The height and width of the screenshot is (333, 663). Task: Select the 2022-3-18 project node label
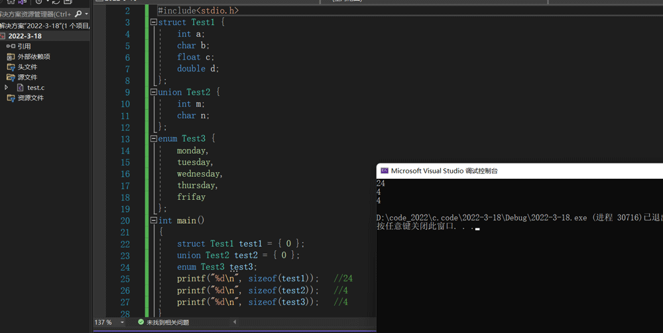pyautogui.click(x=25, y=36)
